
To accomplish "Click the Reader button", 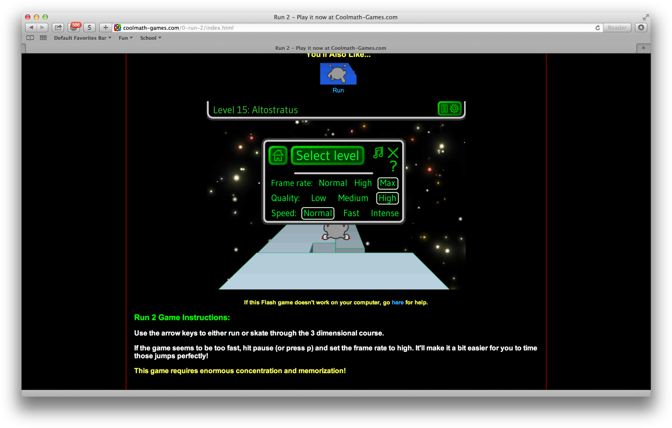I will click(x=617, y=28).
